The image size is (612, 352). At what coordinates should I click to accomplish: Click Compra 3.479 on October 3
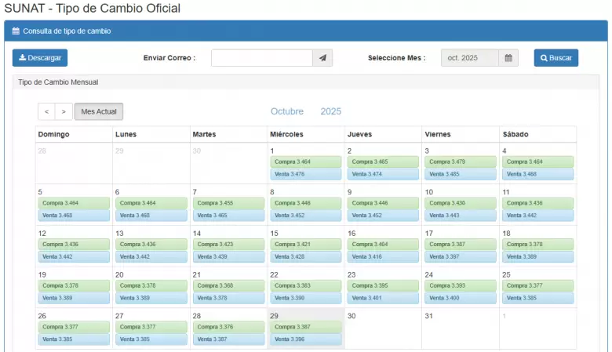(x=460, y=161)
